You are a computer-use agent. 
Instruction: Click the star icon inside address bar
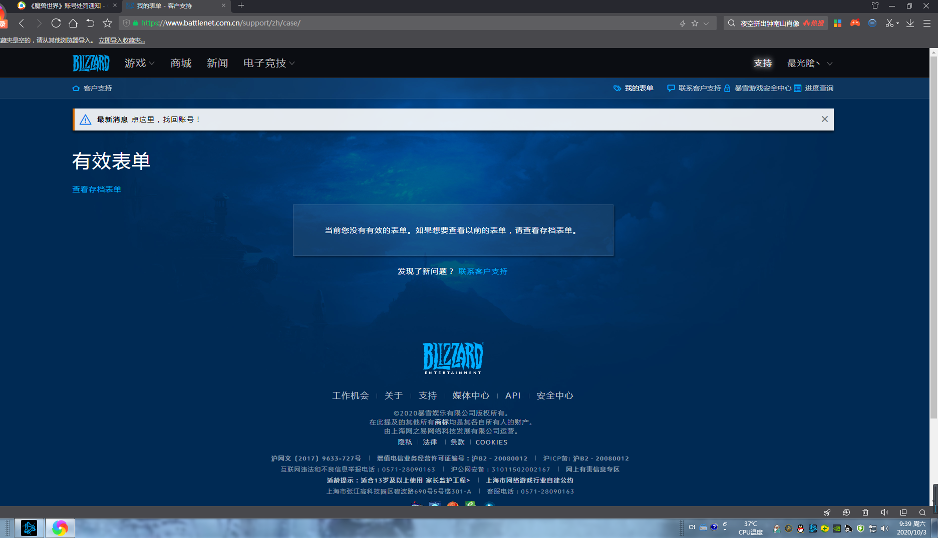click(695, 23)
